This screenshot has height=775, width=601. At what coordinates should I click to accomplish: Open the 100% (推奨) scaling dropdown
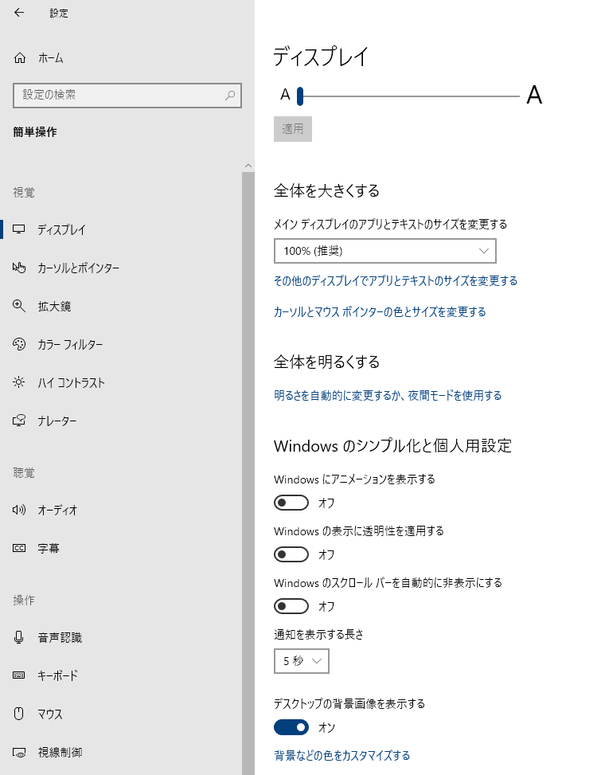point(384,251)
